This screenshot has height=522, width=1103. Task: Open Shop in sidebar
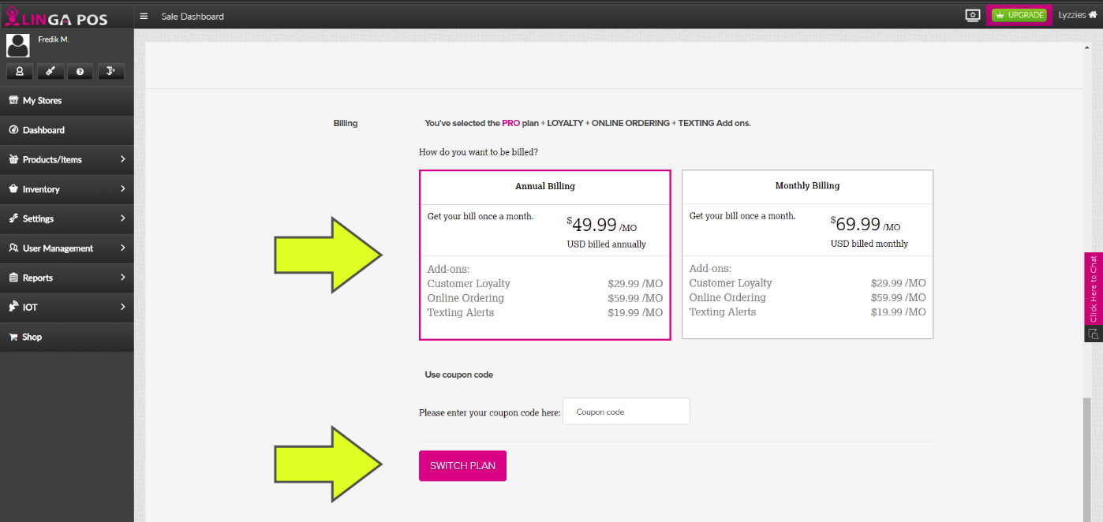coord(67,337)
